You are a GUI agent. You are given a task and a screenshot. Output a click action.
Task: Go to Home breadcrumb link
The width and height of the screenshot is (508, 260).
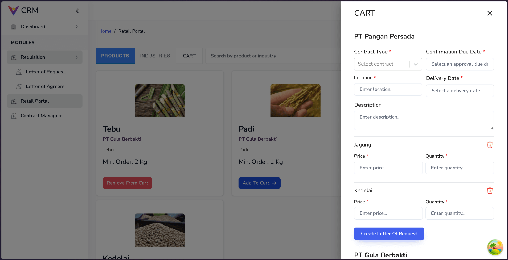pos(105,31)
